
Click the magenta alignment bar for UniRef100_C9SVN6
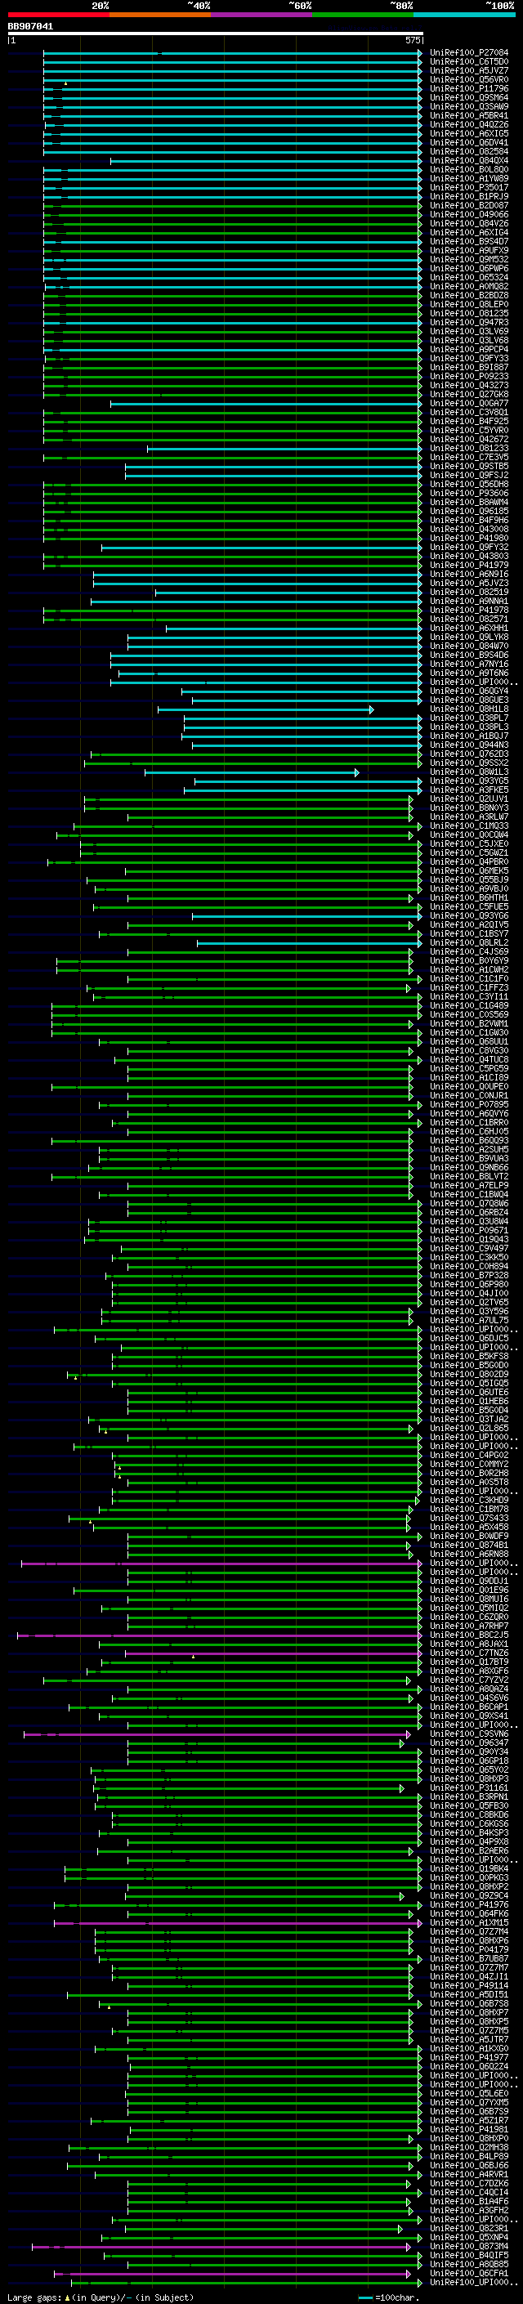coord(217,1735)
